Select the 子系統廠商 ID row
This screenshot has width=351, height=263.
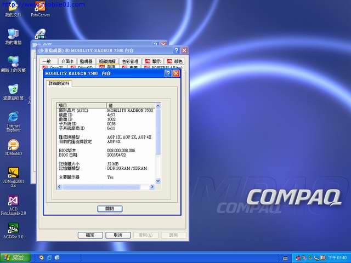point(106,128)
